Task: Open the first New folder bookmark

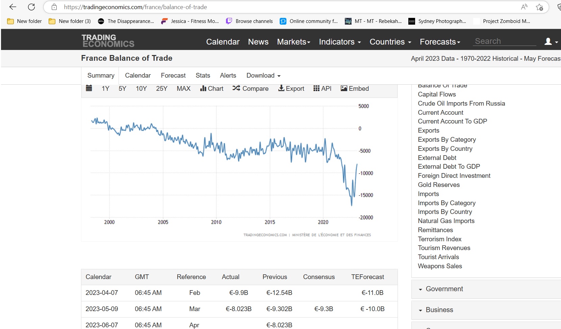Action: pos(25,21)
